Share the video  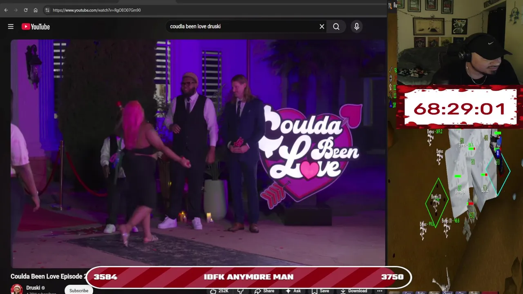pos(264,291)
